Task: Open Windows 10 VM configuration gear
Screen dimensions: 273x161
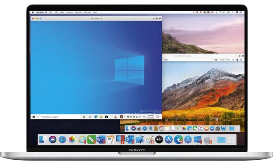Action: click(156, 19)
